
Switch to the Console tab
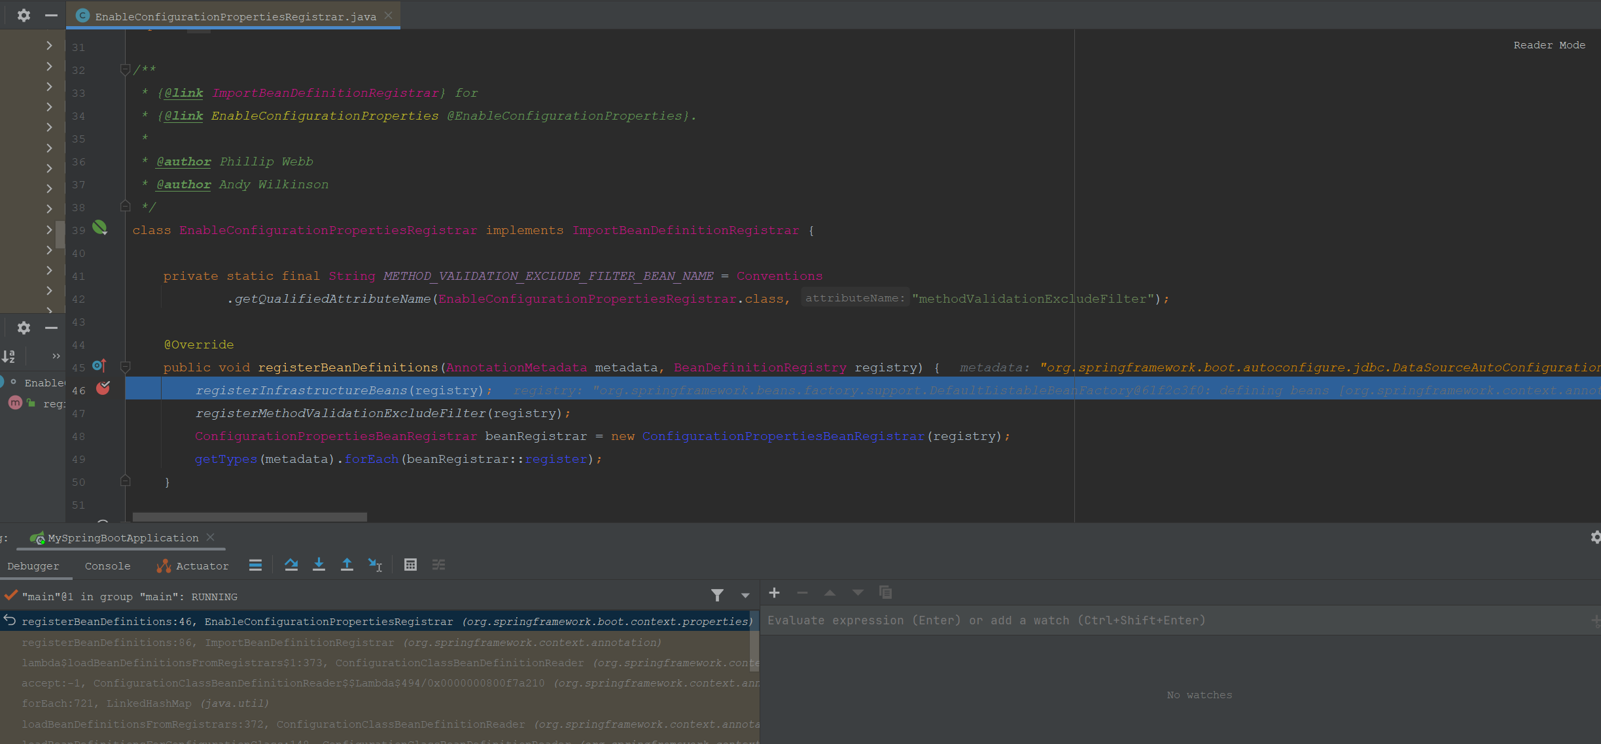coord(107,566)
